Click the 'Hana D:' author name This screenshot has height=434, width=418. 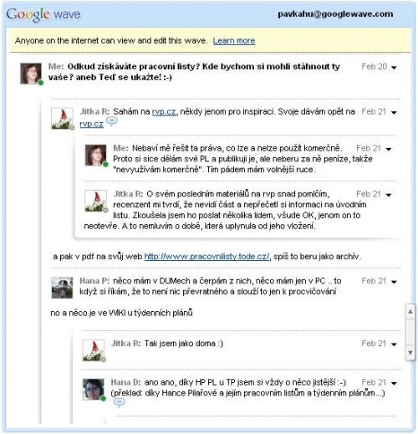[x=126, y=382]
